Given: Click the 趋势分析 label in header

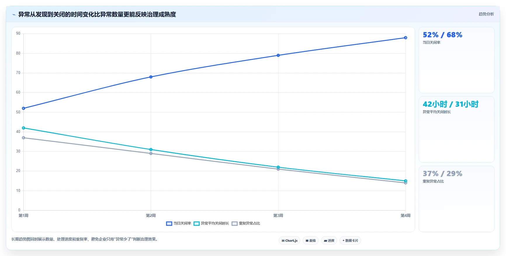Looking at the screenshot, I should [486, 14].
